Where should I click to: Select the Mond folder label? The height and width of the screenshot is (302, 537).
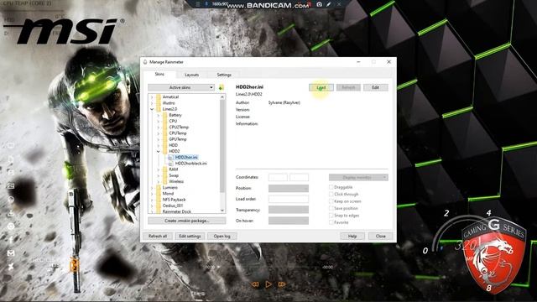coord(168,194)
